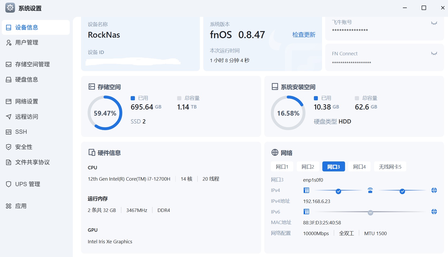The width and height of the screenshot is (448, 257).
Task: Click the 59.47% storage usage ring
Action: click(105, 113)
